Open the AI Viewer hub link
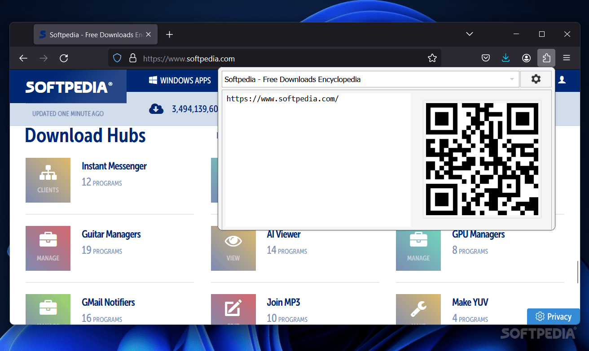The width and height of the screenshot is (589, 351). pyautogui.click(x=284, y=234)
